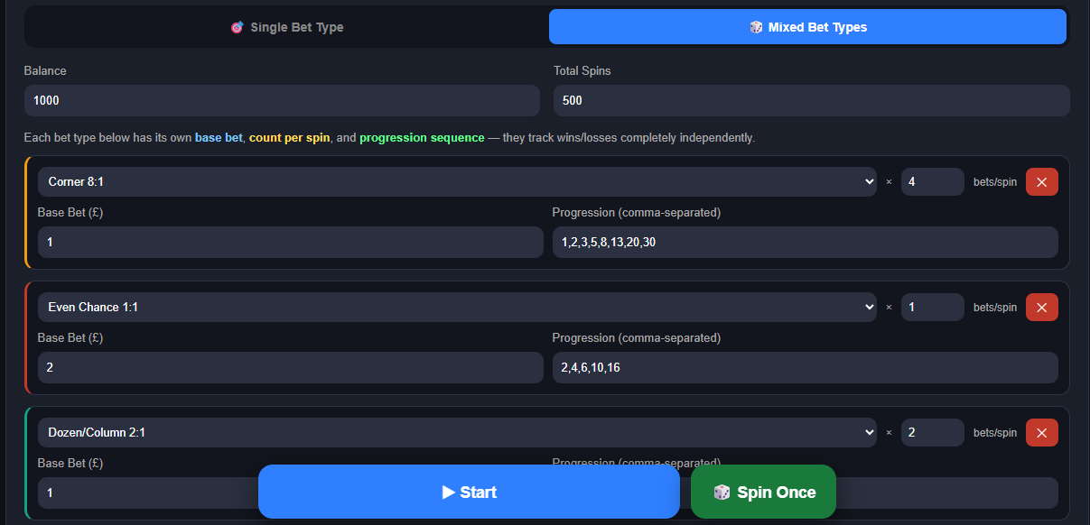Click 'bets/spin' label in Even Chance row

pyautogui.click(x=995, y=307)
